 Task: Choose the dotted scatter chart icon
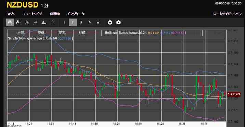tap(52, 22)
